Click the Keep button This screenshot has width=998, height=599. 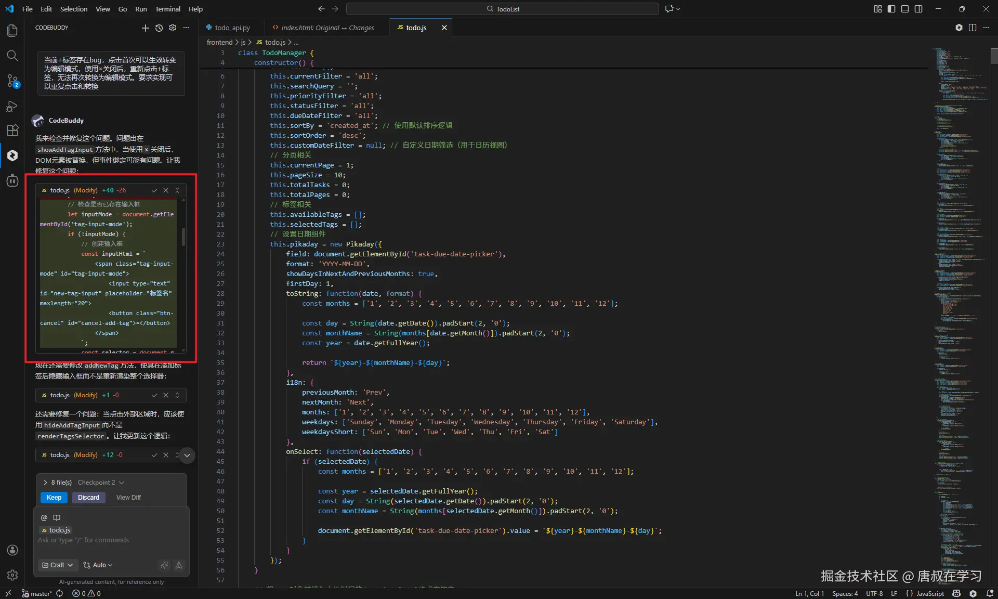(x=54, y=498)
